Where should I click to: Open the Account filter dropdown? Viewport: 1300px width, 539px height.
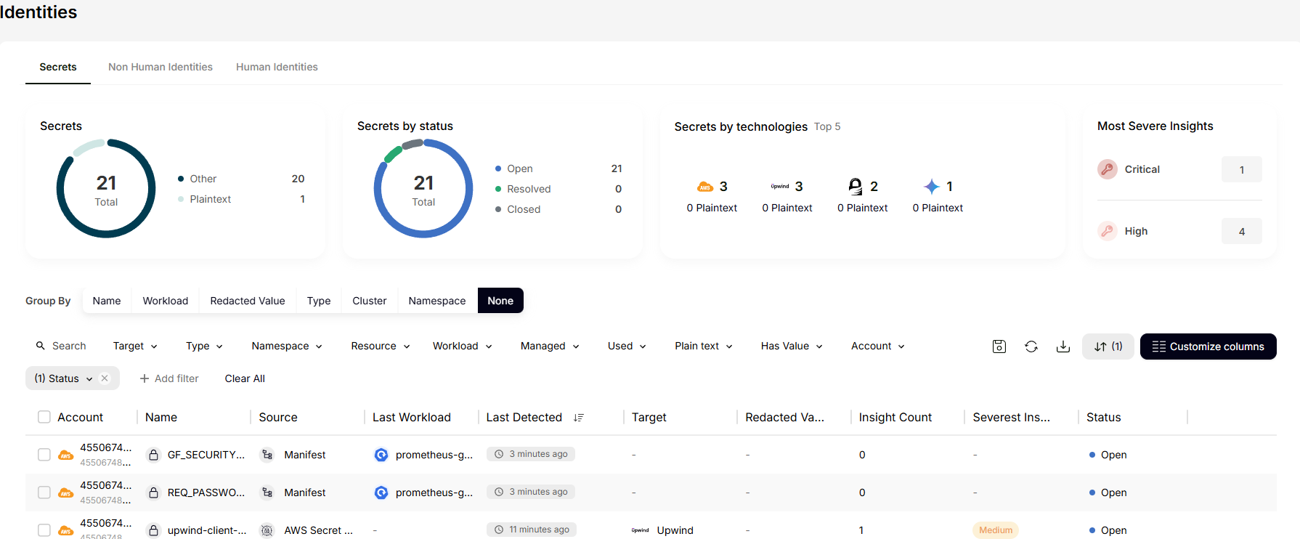click(877, 346)
